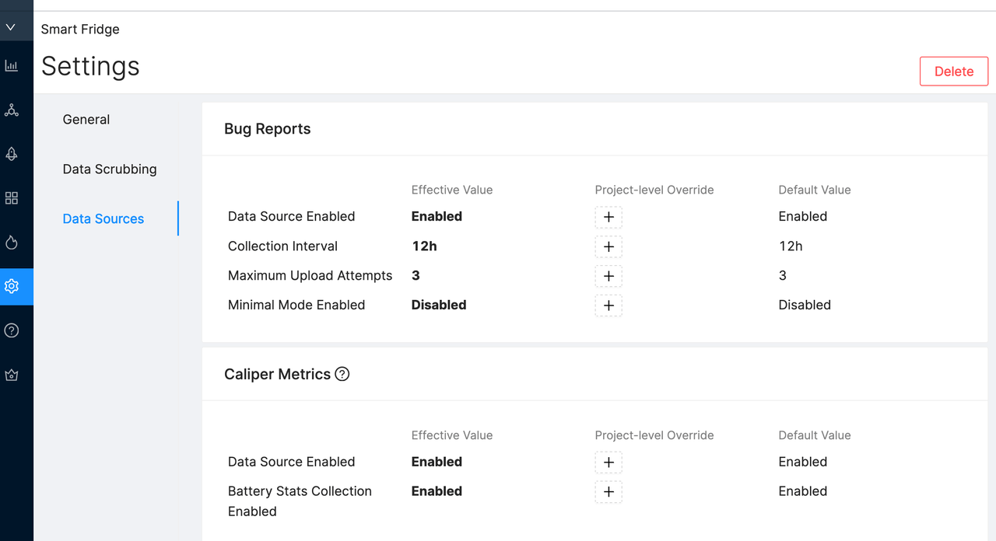Click the crown icon in sidebar
The height and width of the screenshot is (541, 996).
point(11,375)
